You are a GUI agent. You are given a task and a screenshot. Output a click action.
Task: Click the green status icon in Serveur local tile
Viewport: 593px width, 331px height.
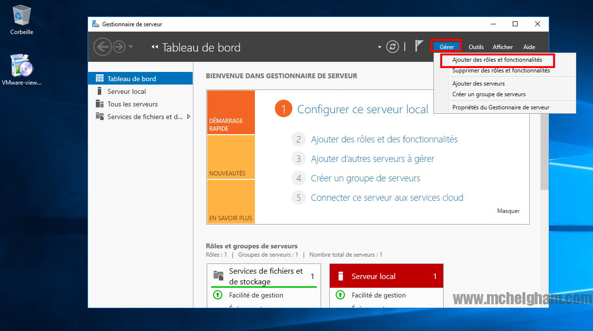340,295
